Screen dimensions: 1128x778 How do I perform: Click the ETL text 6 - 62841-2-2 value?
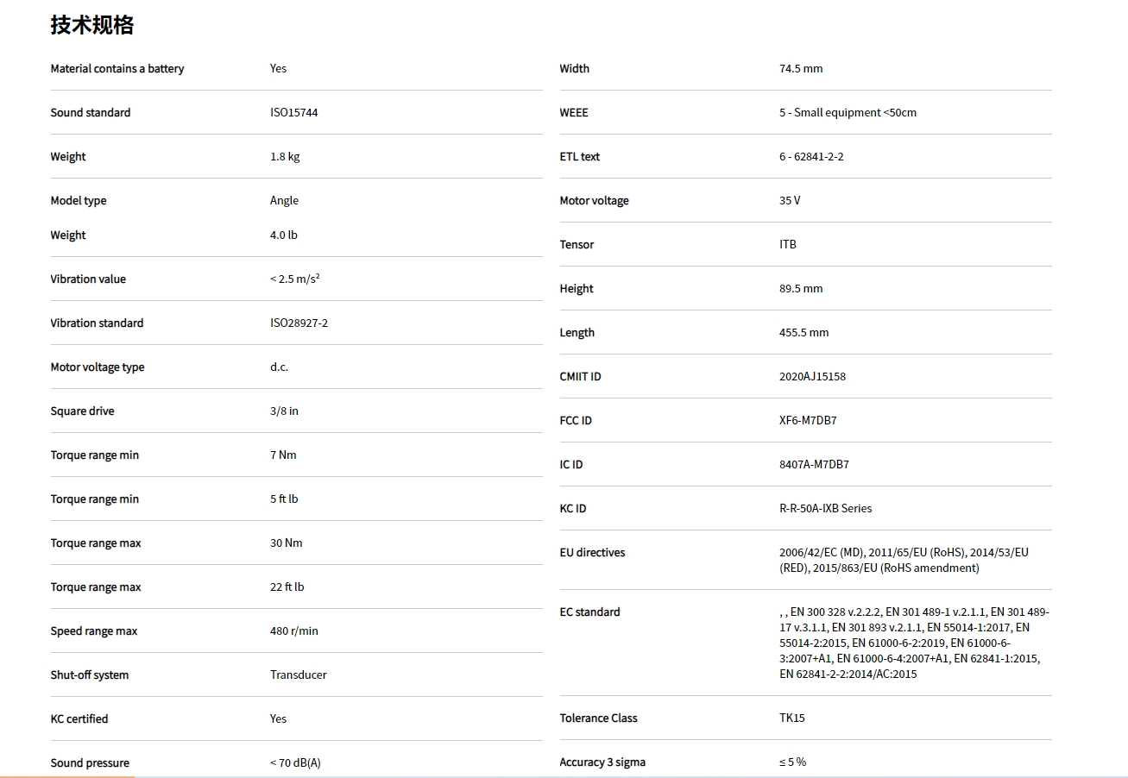[x=811, y=157]
